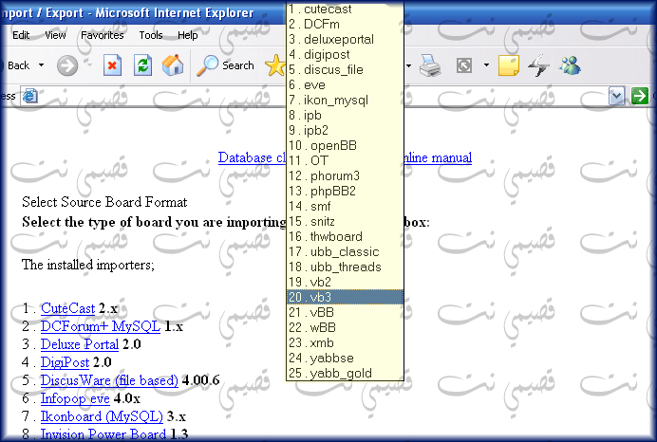Open the Favorites menu
The image size is (657, 442).
coord(103,35)
